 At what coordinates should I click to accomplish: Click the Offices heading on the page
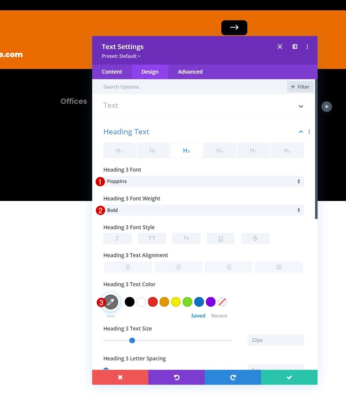click(x=74, y=101)
